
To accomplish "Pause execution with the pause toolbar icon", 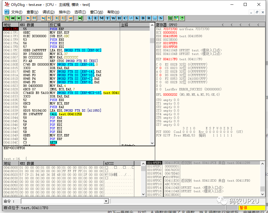I will [x=34, y=18].
